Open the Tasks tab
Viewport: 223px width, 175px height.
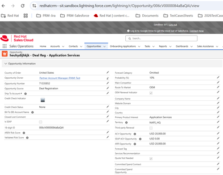tap(147, 46)
